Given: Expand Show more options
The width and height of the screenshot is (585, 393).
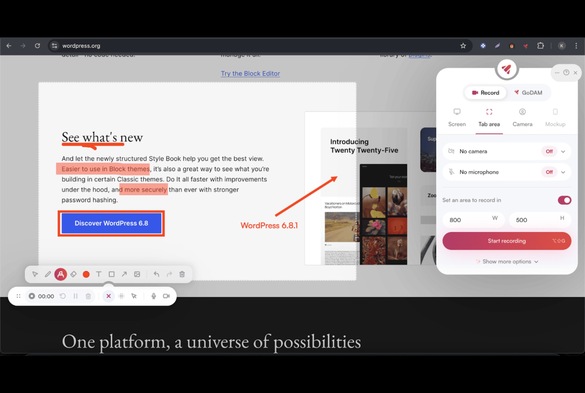Looking at the screenshot, I should pos(507,262).
